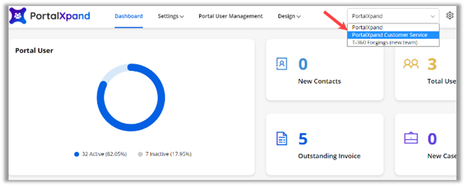The height and width of the screenshot is (186, 465).
Task: Click the PortalXpand brand name text
Action: click(60, 16)
